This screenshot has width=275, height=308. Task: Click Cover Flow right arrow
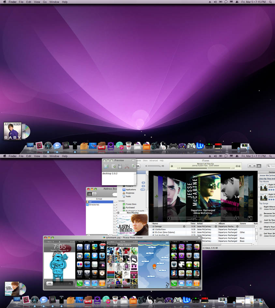click(237, 218)
